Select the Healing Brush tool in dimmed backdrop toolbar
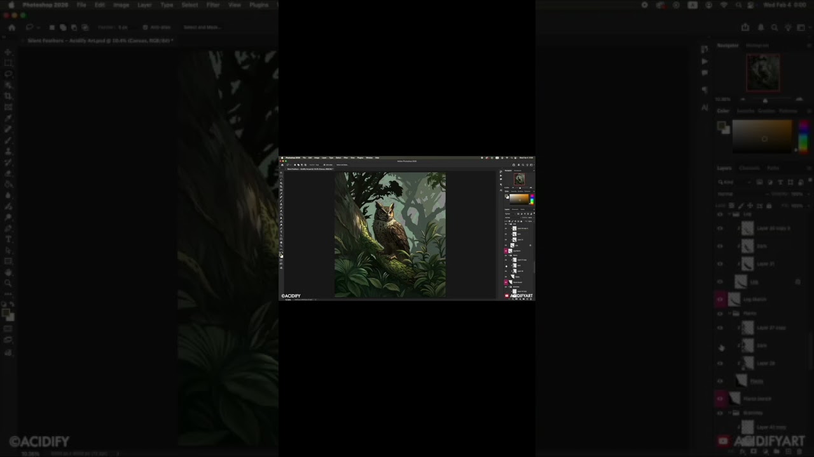The height and width of the screenshot is (457, 814). click(8, 129)
